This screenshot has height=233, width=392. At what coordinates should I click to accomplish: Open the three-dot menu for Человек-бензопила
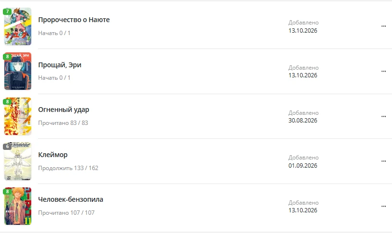383,206
